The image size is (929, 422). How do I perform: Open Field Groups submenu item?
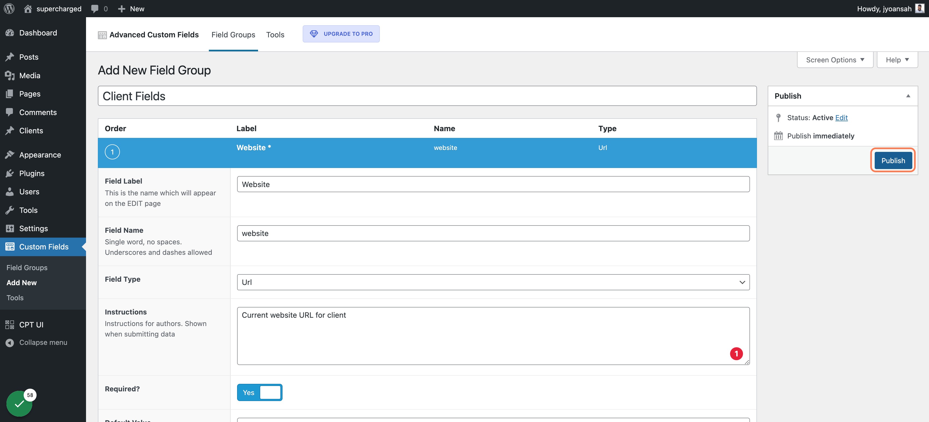(x=27, y=268)
